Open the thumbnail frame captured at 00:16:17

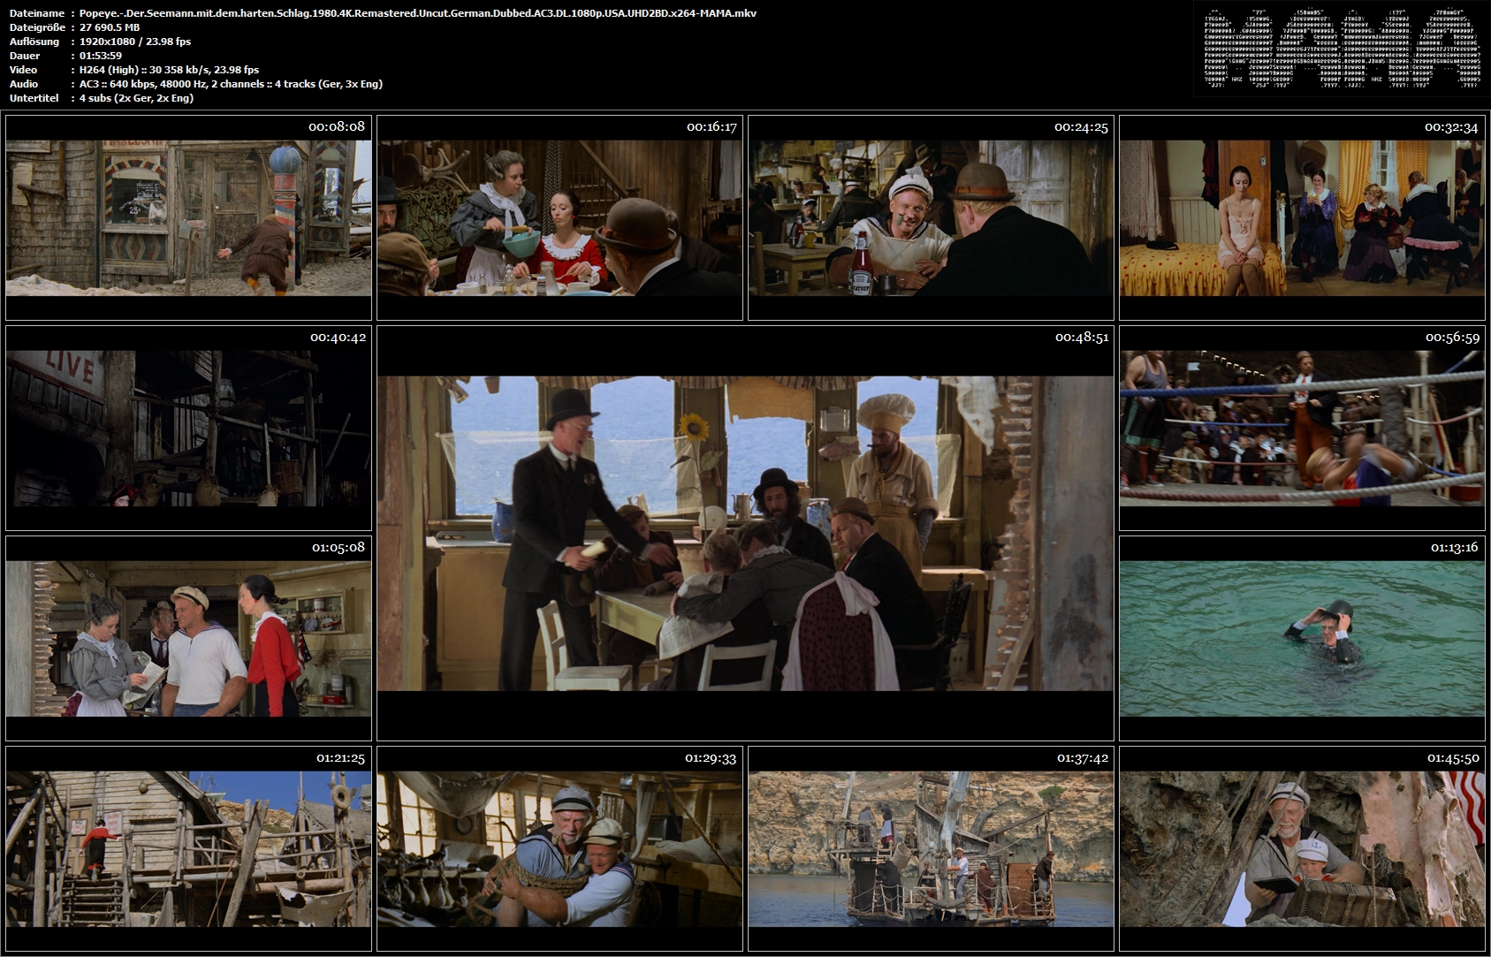tap(559, 217)
